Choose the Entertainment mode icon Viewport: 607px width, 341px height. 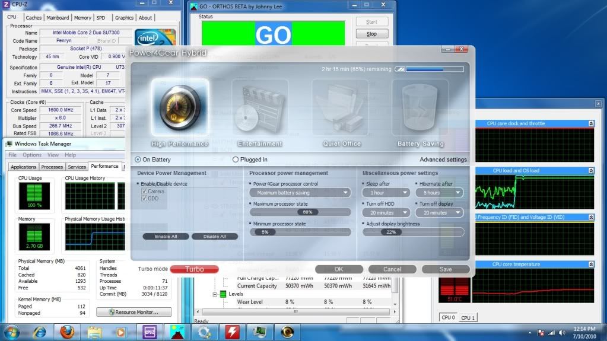click(260, 108)
